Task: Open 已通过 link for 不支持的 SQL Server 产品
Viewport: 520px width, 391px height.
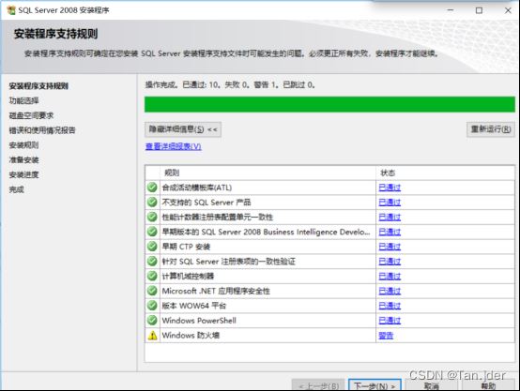Action: (390, 203)
